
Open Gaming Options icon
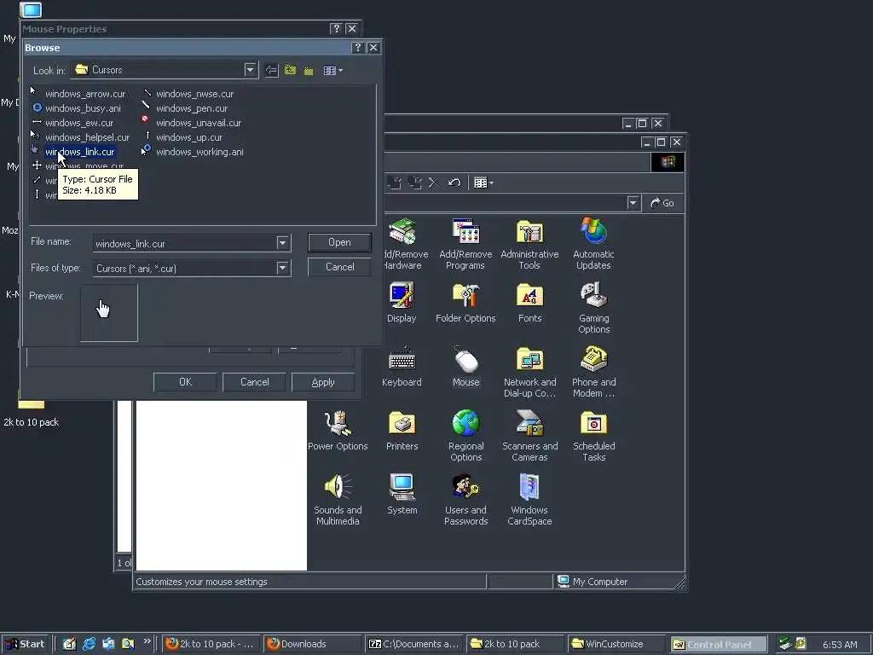coord(593,307)
